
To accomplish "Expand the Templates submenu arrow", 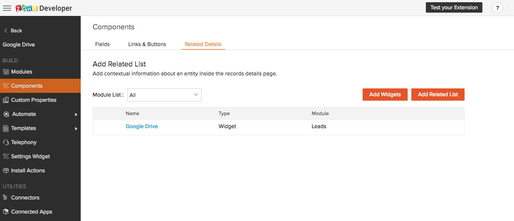I will click(76, 129).
